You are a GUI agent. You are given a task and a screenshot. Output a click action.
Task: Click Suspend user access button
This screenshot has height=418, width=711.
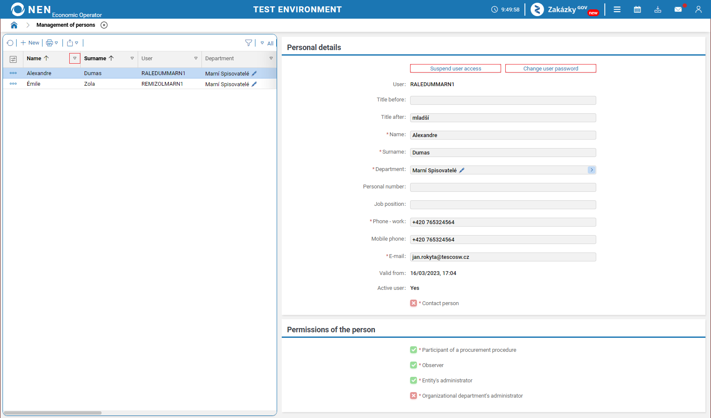click(x=456, y=68)
